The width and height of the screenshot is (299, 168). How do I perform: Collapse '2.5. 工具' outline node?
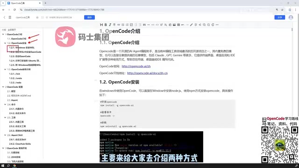click(5, 118)
